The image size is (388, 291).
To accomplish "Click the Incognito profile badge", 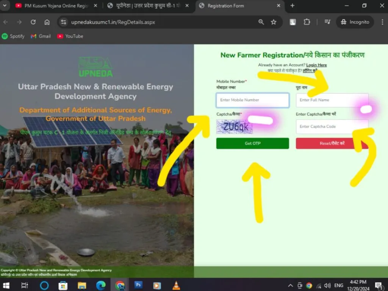I will point(355,22).
